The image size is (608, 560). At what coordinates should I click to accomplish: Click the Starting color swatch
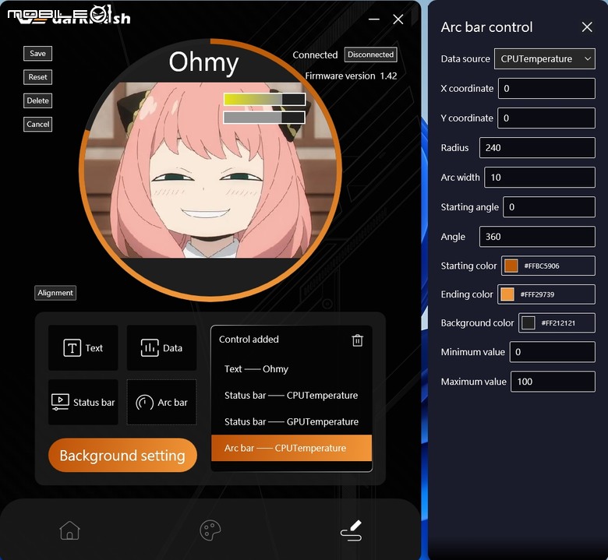point(511,266)
